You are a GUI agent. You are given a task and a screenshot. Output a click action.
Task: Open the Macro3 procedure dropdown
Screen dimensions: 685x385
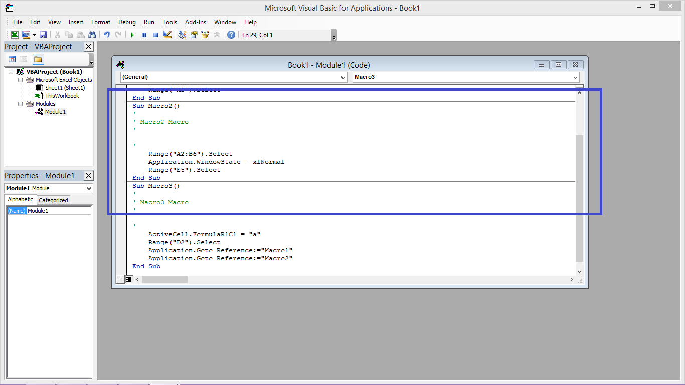575,77
